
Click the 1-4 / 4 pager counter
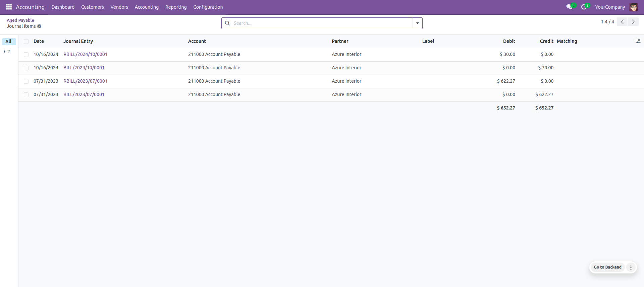pyautogui.click(x=607, y=22)
